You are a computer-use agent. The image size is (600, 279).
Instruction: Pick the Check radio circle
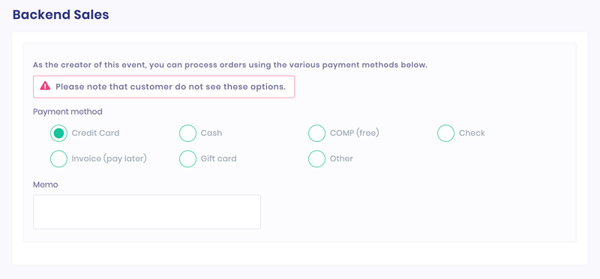click(x=445, y=133)
